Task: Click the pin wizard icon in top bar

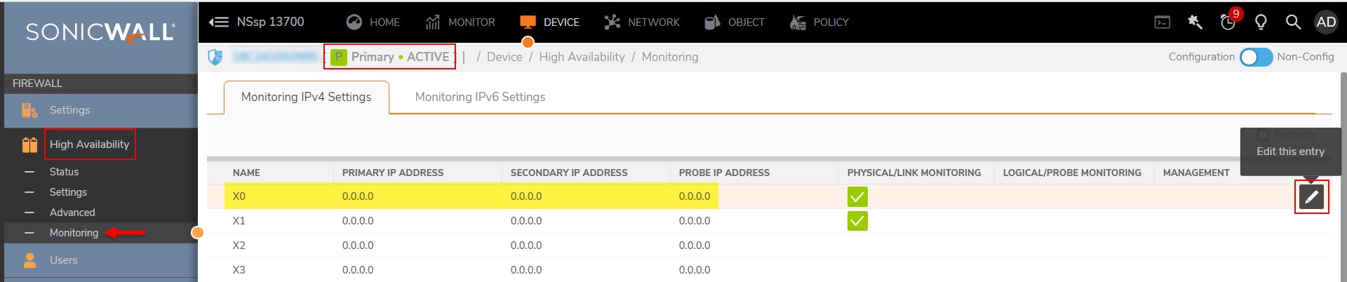Action: coord(1195,22)
